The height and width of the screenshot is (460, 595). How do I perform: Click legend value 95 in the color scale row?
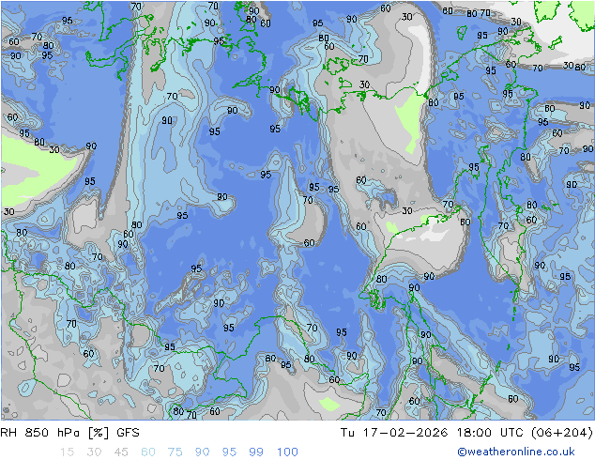(229, 452)
